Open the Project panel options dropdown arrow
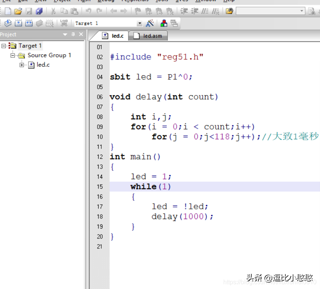The image size is (320, 289). tap(65, 35)
